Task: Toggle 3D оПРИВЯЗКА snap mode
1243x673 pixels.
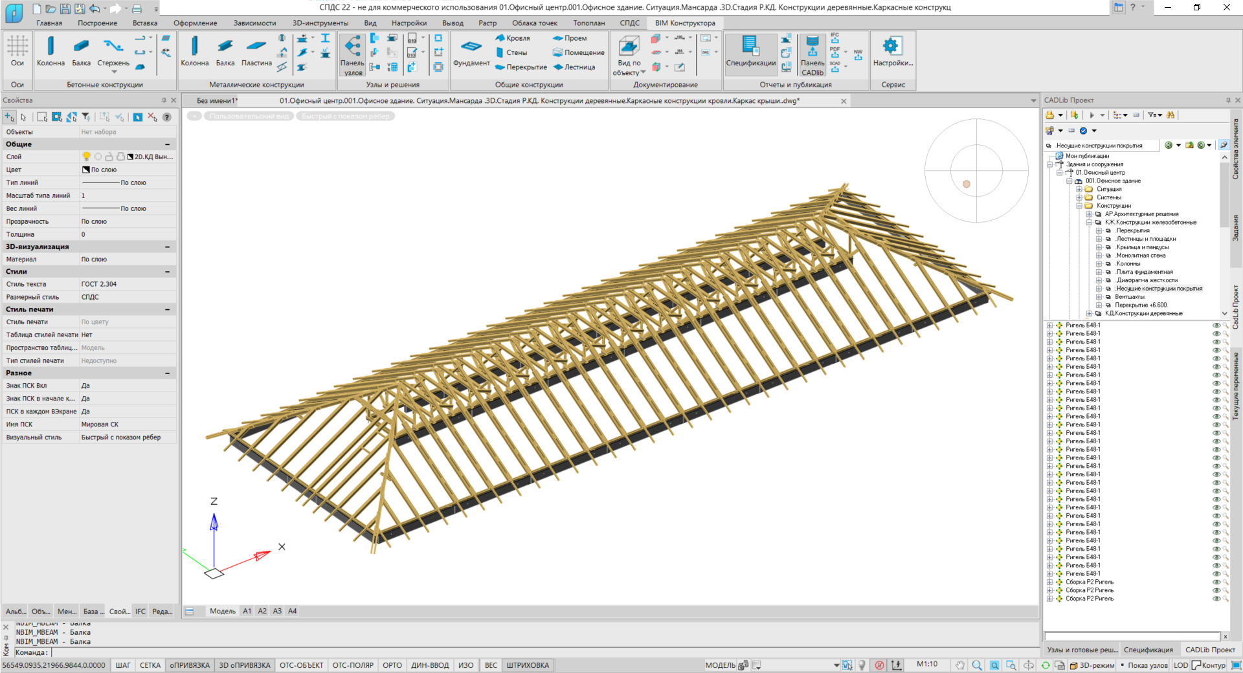Action: click(245, 665)
